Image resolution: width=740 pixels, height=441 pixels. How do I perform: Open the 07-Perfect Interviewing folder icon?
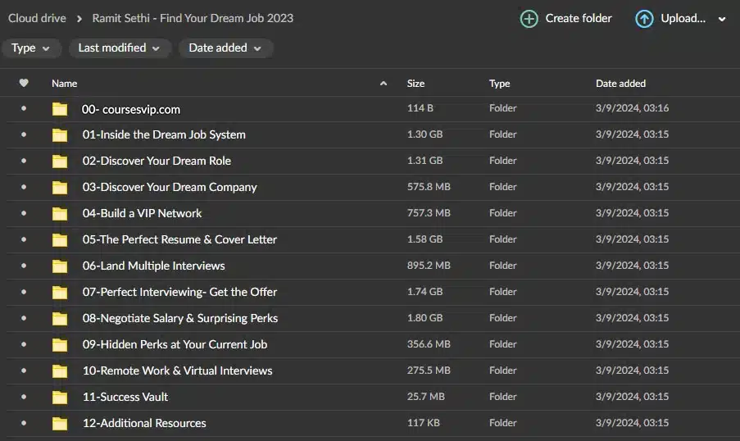pyautogui.click(x=60, y=293)
